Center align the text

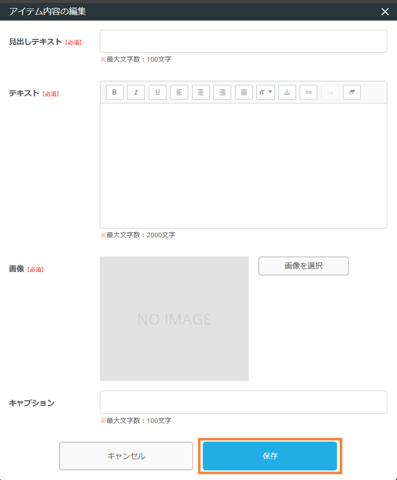[201, 92]
